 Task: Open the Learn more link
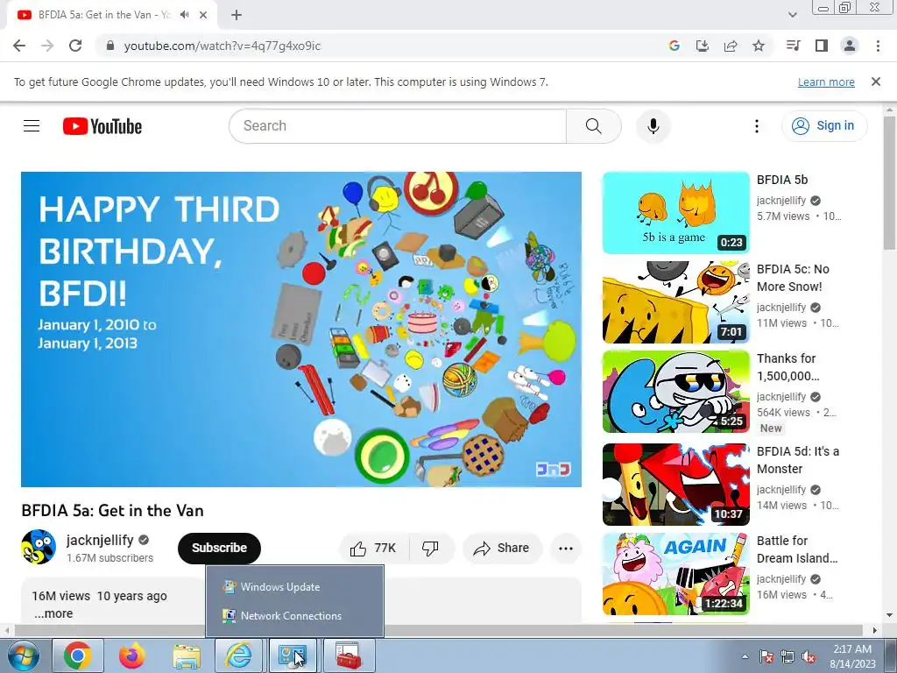(x=826, y=81)
